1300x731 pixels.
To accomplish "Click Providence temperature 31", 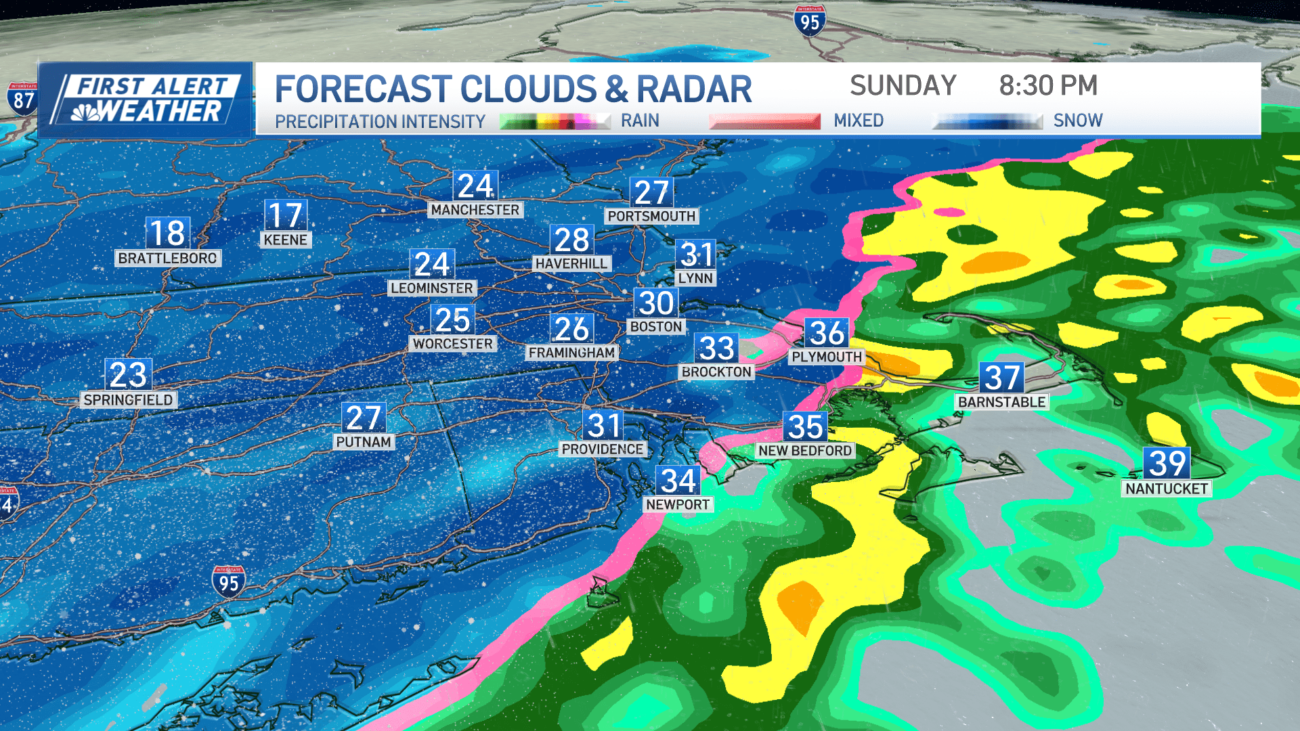I will click(x=604, y=425).
